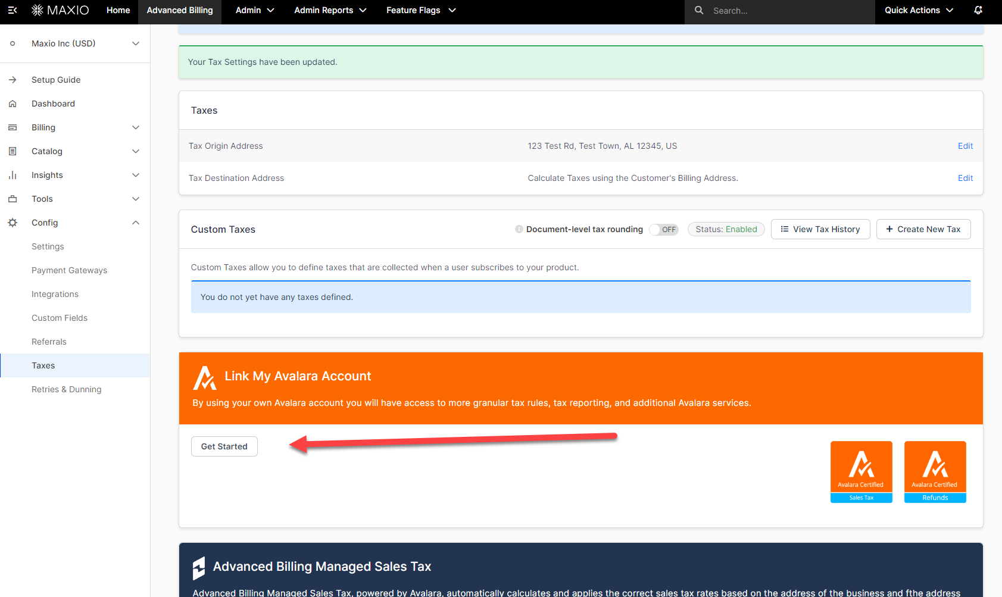Image resolution: width=1002 pixels, height=597 pixels.
Task: Open Integrations page
Action: (55, 294)
